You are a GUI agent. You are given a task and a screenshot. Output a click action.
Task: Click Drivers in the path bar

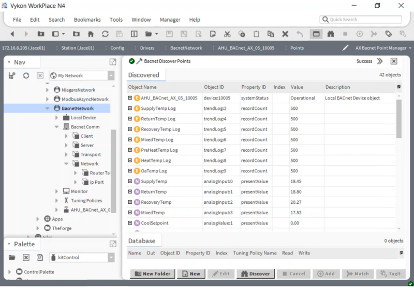click(x=147, y=48)
